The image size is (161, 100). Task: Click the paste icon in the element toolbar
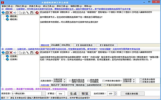tap(24, 53)
